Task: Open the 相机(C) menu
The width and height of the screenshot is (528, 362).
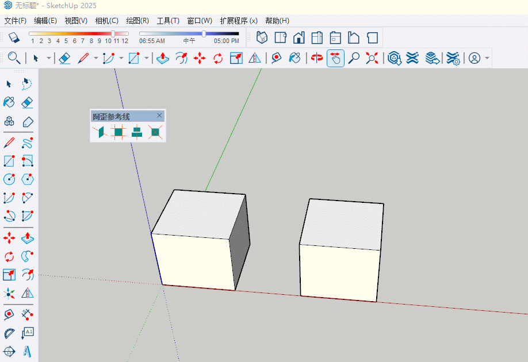Action: (x=106, y=21)
